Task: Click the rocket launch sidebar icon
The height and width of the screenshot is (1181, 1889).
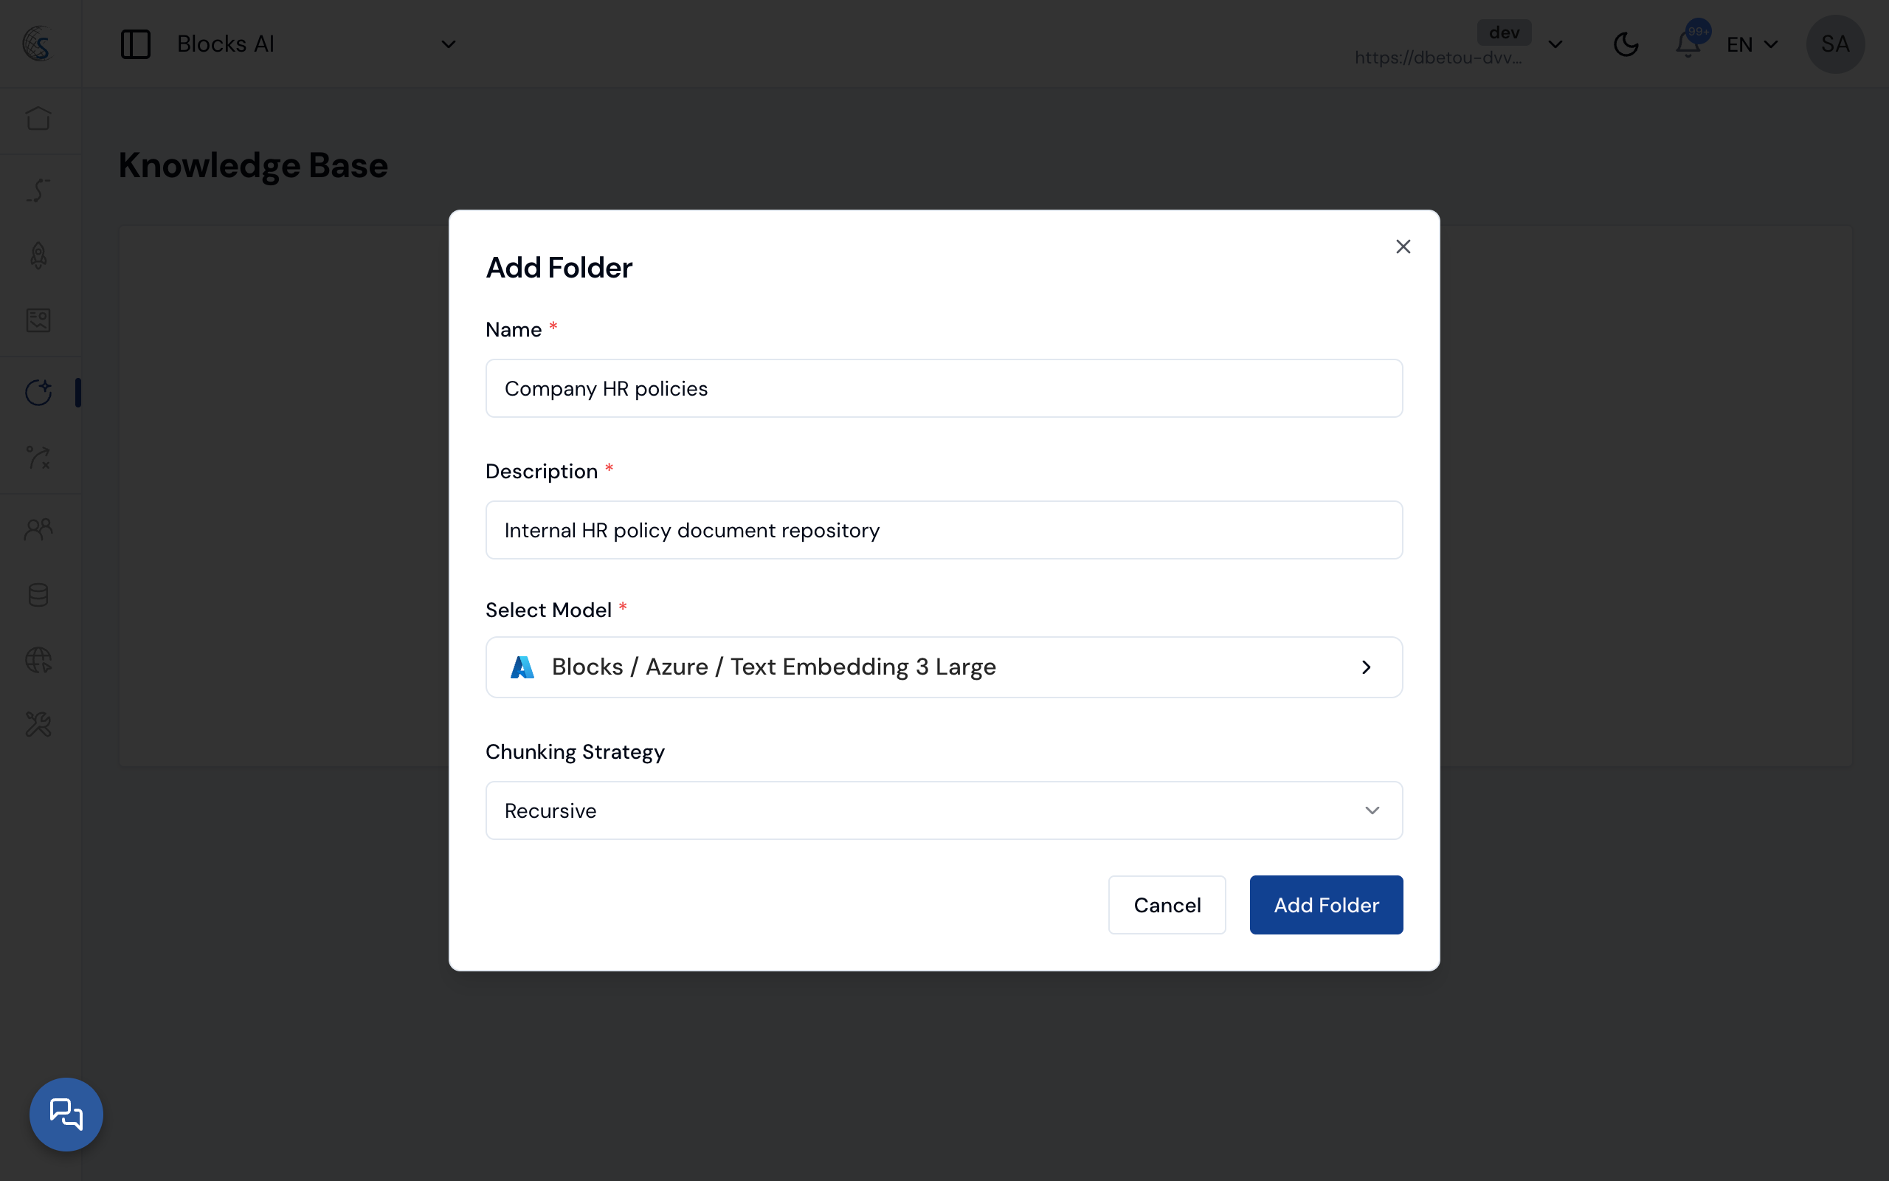Action: click(38, 255)
